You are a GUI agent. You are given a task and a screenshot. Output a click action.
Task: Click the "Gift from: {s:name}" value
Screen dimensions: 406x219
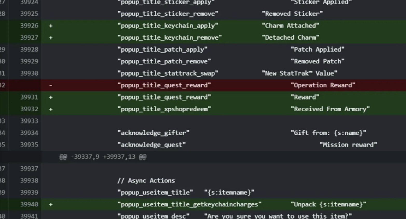(x=328, y=133)
